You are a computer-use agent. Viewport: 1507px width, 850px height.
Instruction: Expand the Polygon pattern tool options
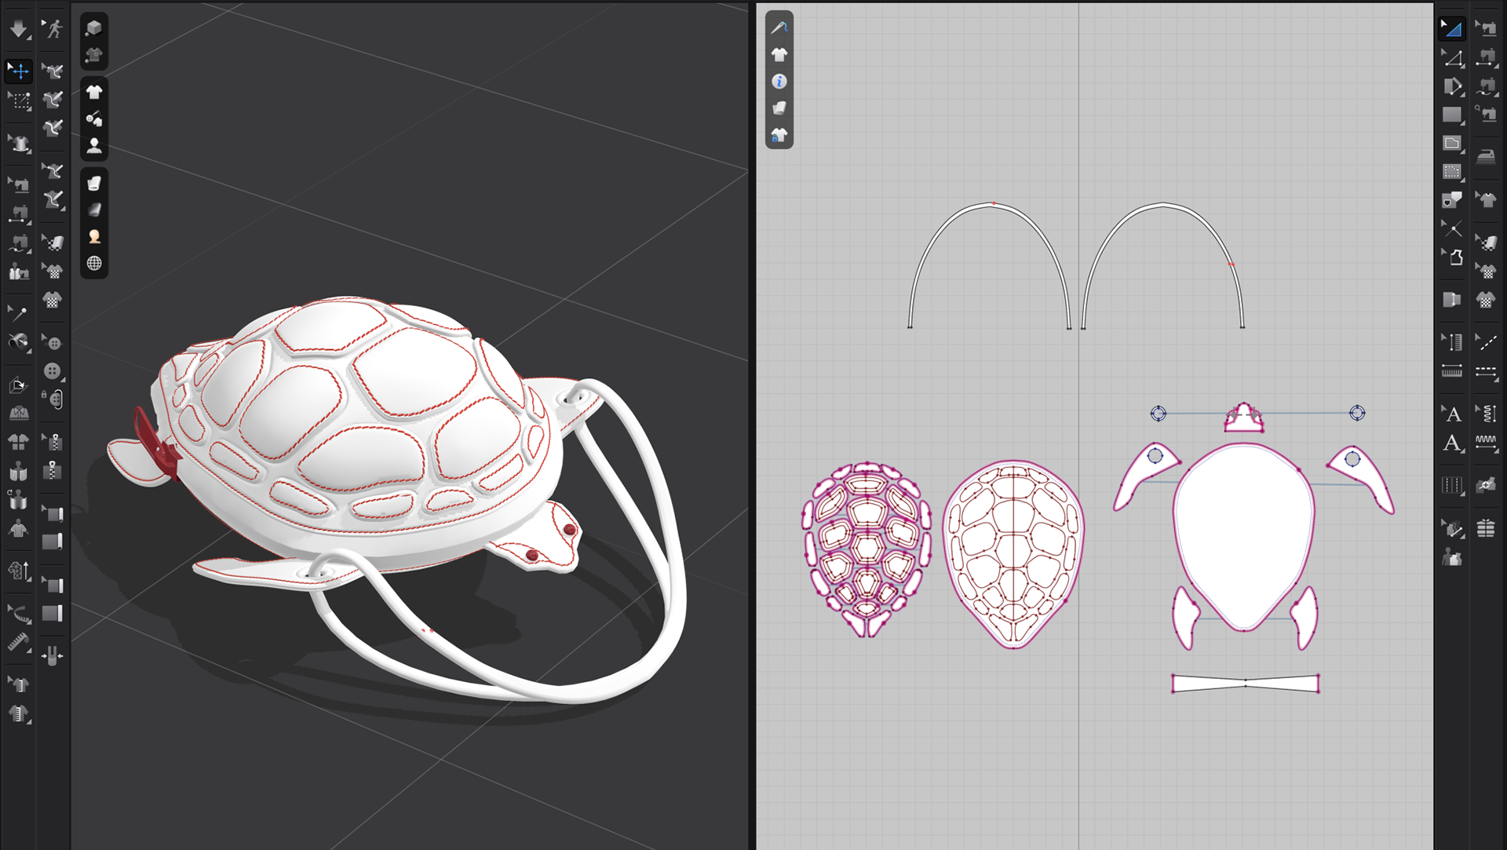1462,96
